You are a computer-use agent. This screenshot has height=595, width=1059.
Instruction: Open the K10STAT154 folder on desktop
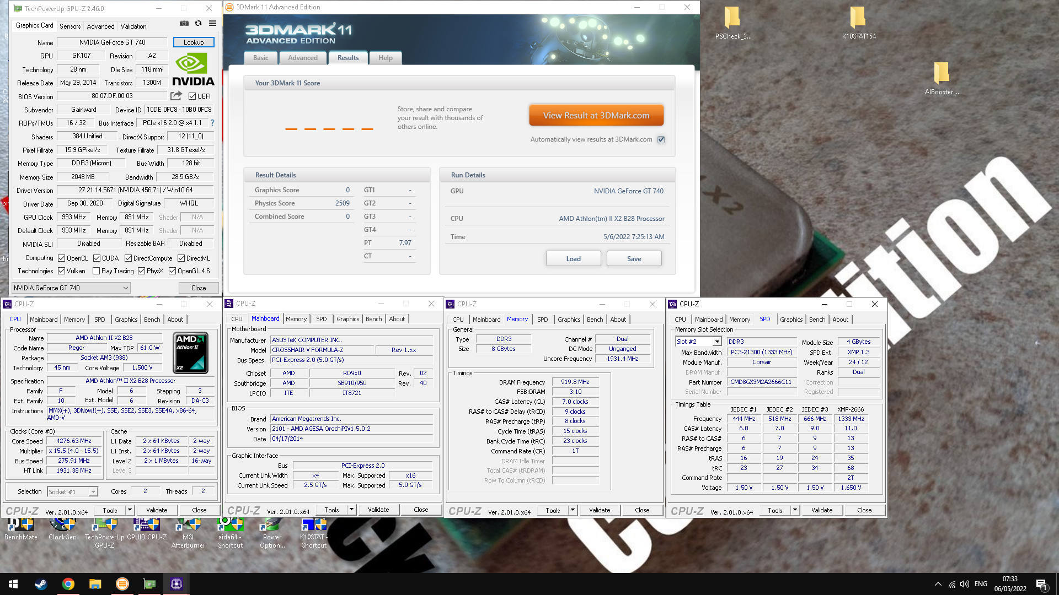(x=859, y=23)
